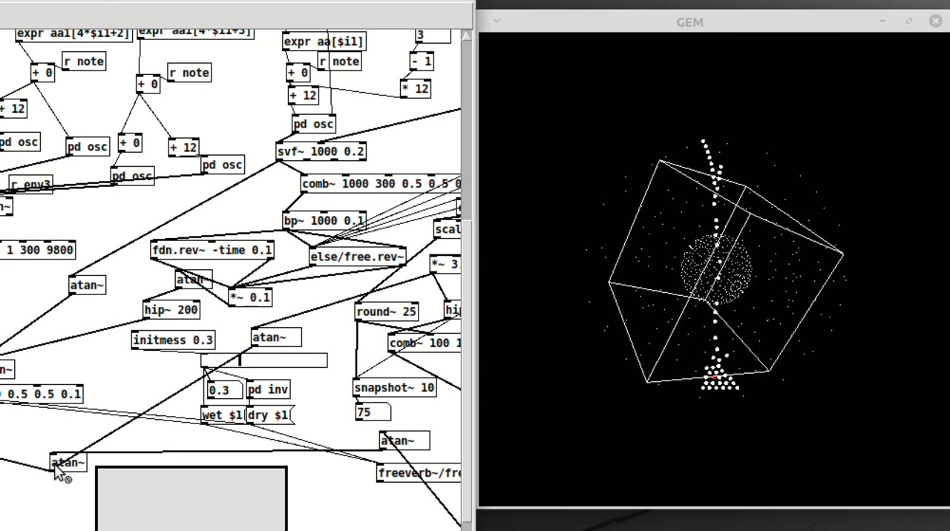Select the * 12 multiplication object
Image resolution: width=950 pixels, height=531 pixels.
pos(415,88)
